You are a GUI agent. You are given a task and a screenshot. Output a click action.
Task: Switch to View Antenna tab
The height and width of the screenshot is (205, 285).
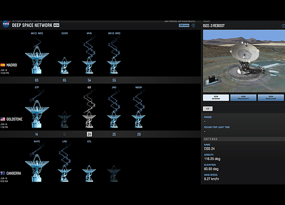(216, 98)
